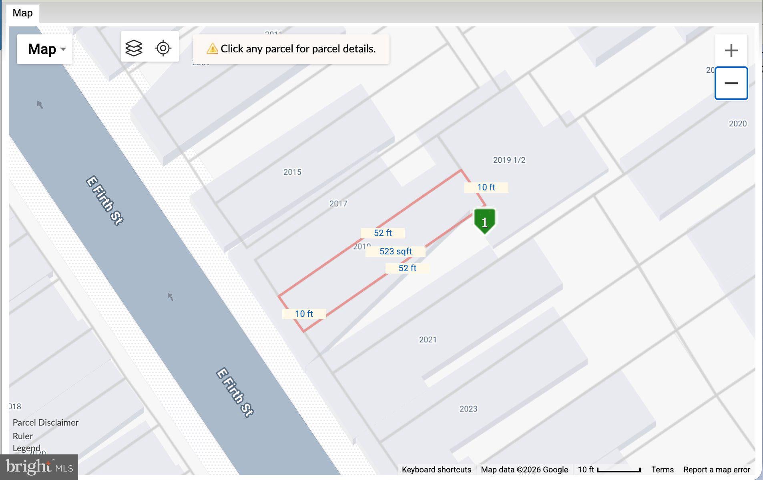Select parcel 2017
Image resolution: width=763 pixels, height=480 pixels.
point(338,204)
